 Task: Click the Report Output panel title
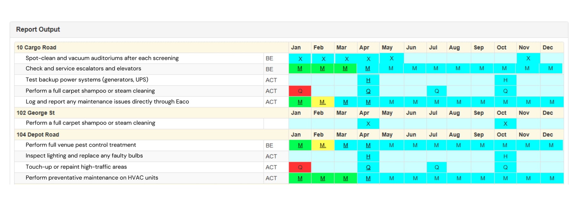(x=38, y=29)
